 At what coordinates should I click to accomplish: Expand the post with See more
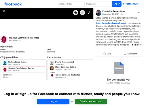(137, 45)
